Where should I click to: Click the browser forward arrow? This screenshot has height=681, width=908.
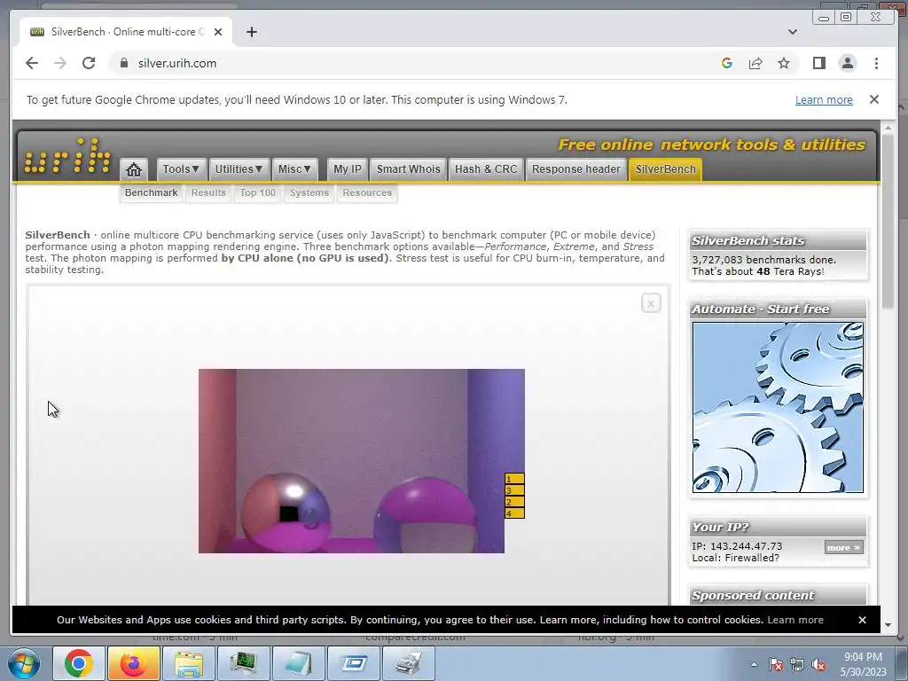coord(60,63)
